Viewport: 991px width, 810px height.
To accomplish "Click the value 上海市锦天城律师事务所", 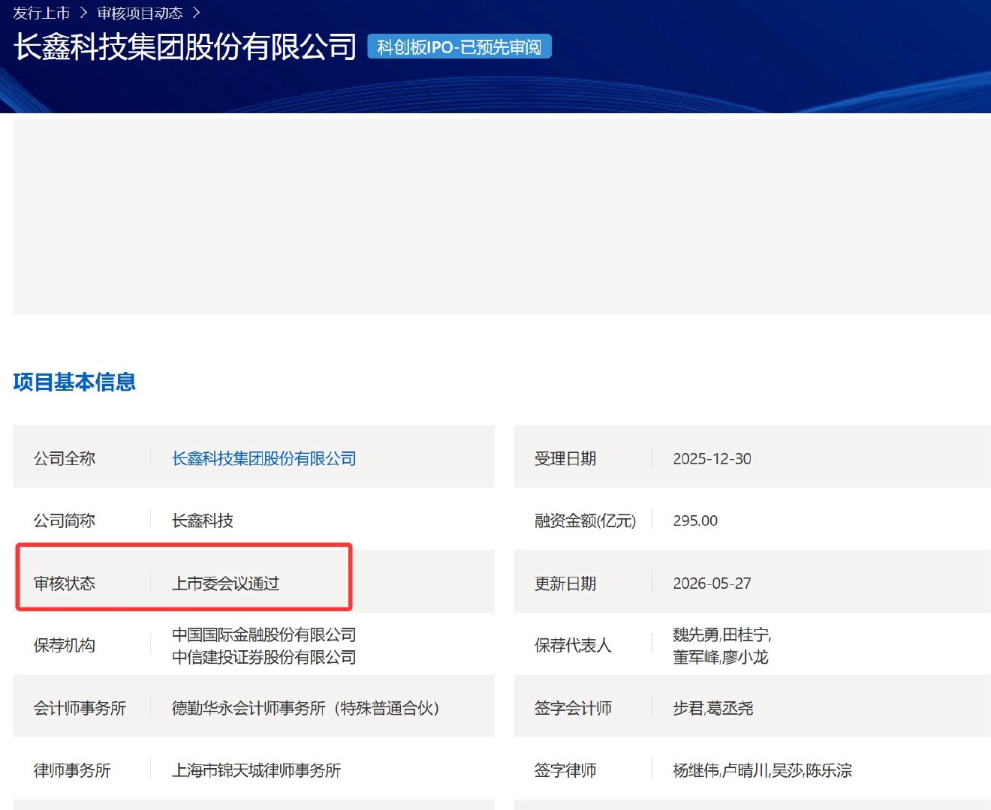I will [x=257, y=770].
